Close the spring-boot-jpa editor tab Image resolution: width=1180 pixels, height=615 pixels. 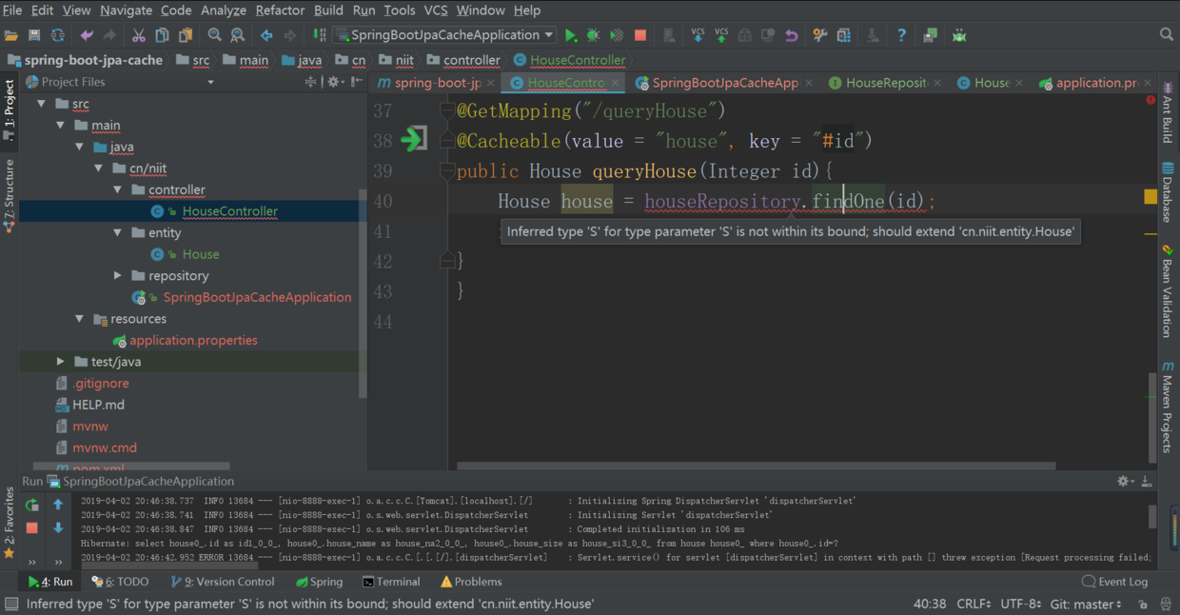(x=491, y=84)
